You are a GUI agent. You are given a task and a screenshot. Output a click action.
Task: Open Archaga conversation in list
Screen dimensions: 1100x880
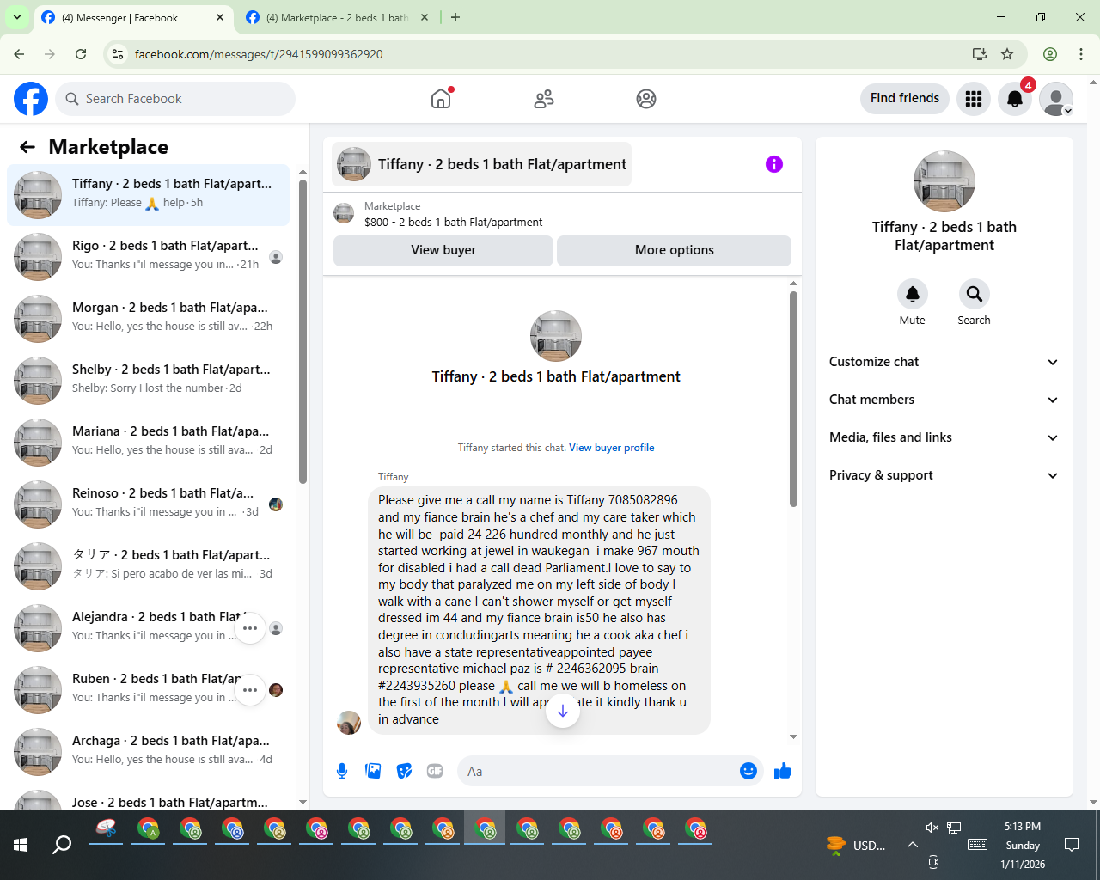[149, 752]
